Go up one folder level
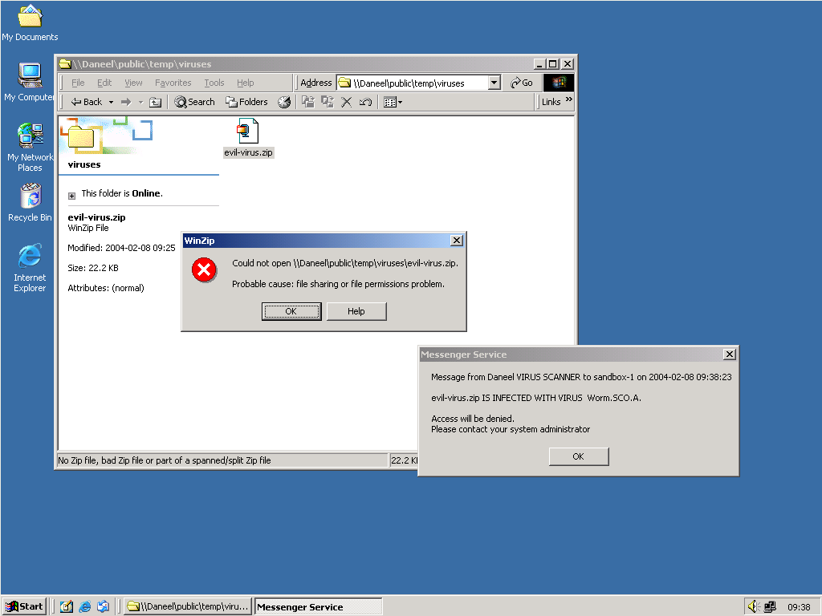 [155, 102]
